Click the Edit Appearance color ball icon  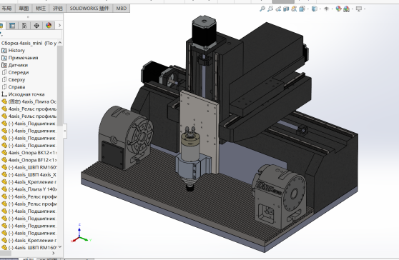click(x=338, y=9)
